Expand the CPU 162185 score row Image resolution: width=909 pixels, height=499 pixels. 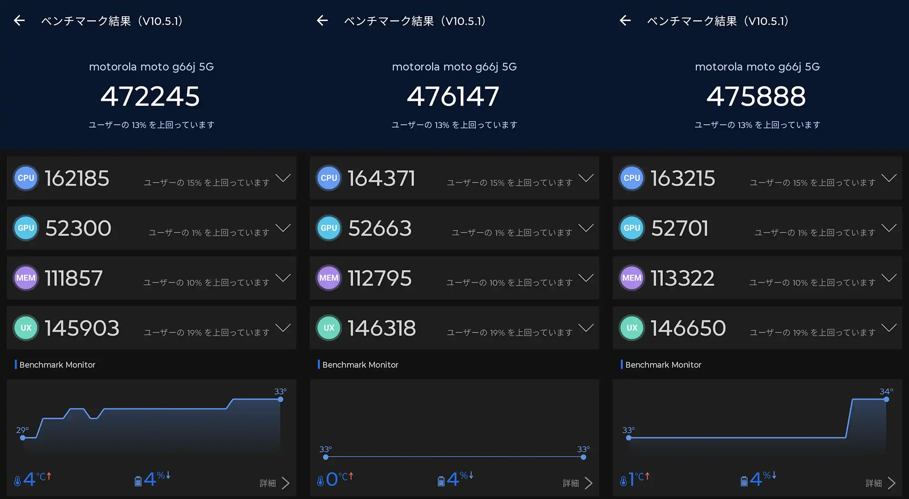(x=283, y=178)
